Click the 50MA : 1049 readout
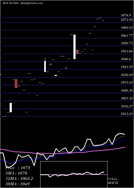 pos(17,184)
